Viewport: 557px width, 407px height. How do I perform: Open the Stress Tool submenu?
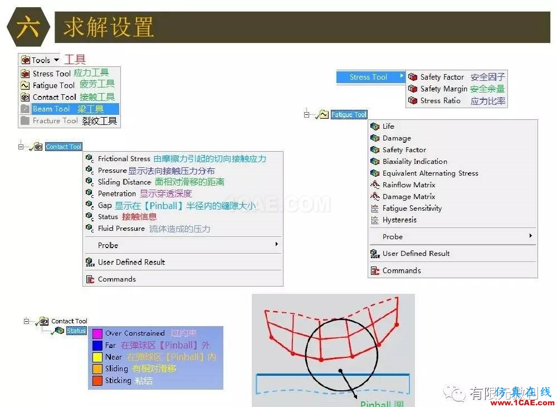tap(371, 77)
